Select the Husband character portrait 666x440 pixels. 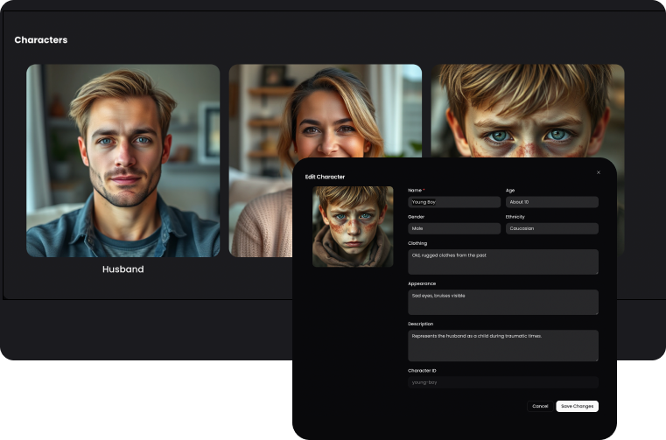pos(123,160)
